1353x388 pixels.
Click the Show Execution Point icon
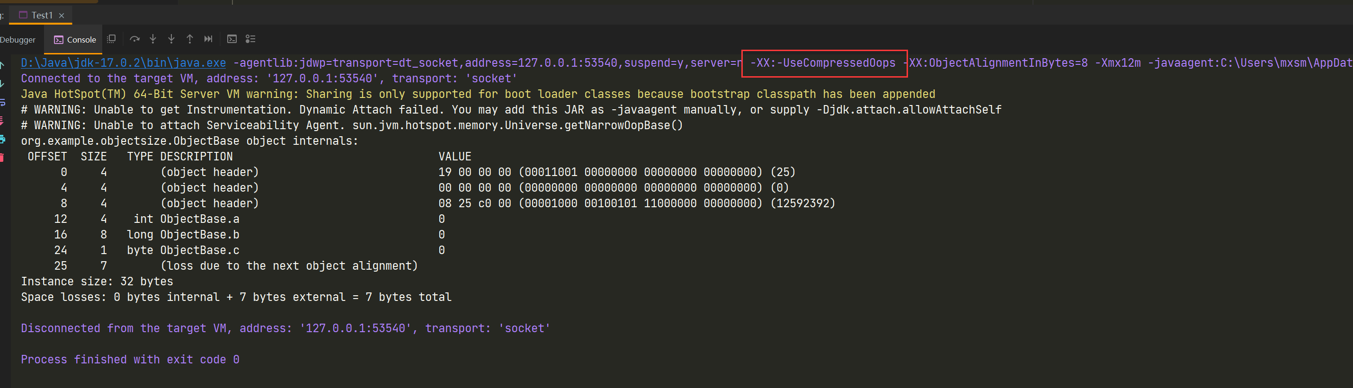click(x=111, y=39)
